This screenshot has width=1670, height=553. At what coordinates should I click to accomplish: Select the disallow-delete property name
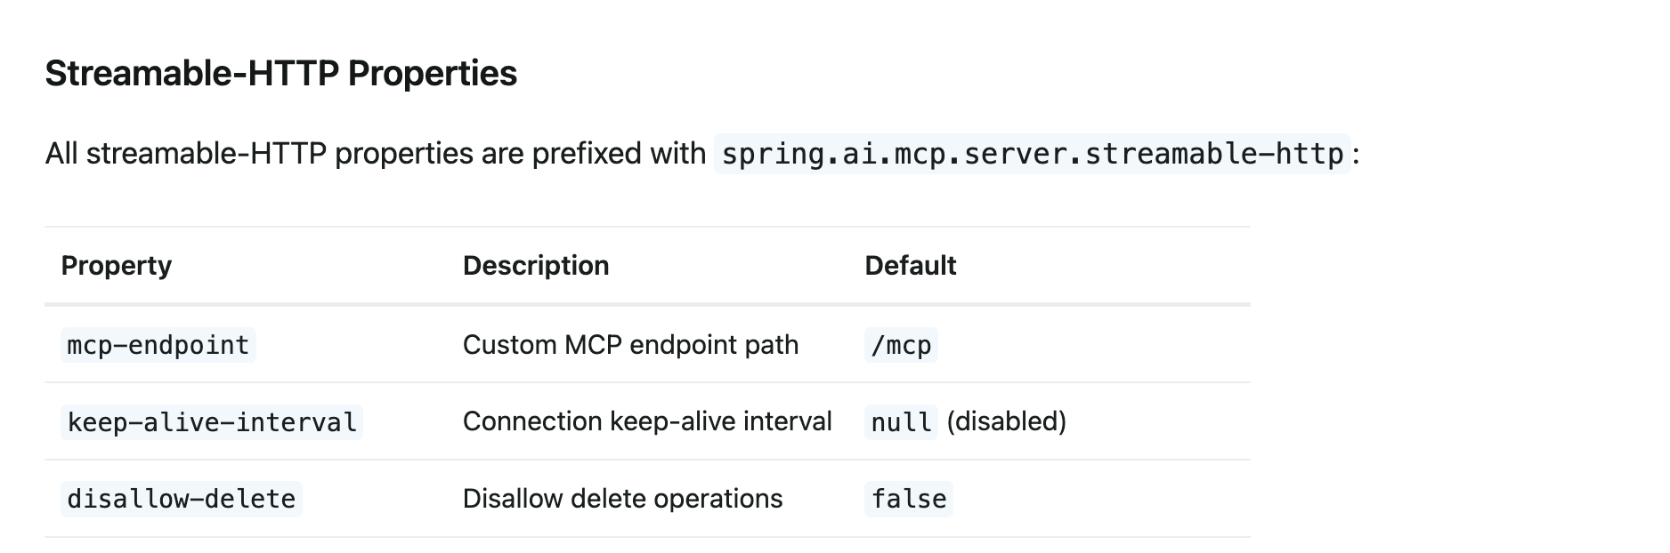point(182,499)
